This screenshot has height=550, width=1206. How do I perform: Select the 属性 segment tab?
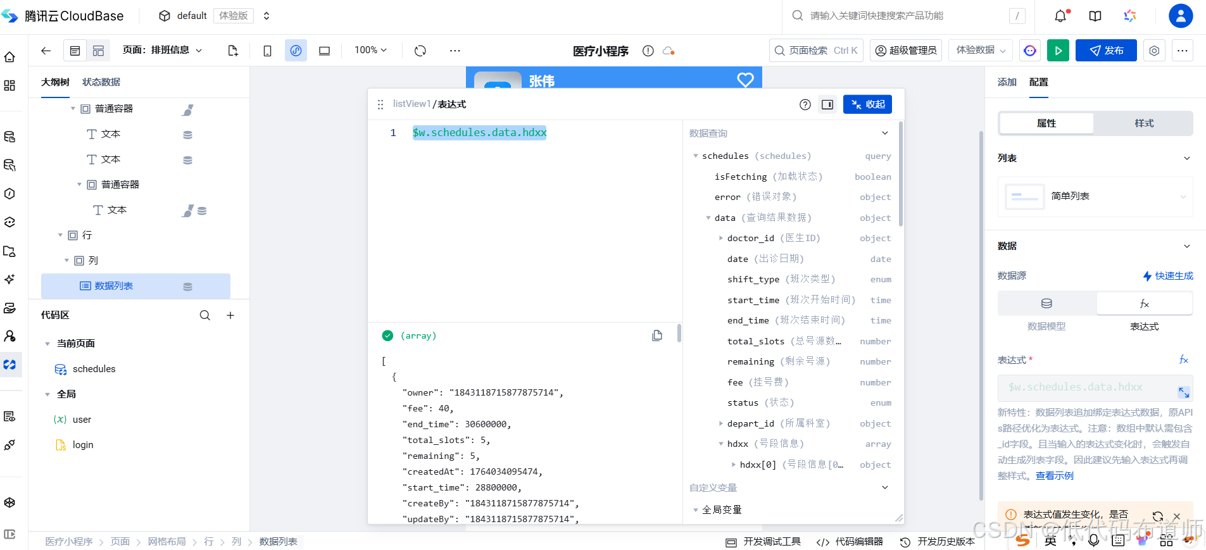[1046, 123]
